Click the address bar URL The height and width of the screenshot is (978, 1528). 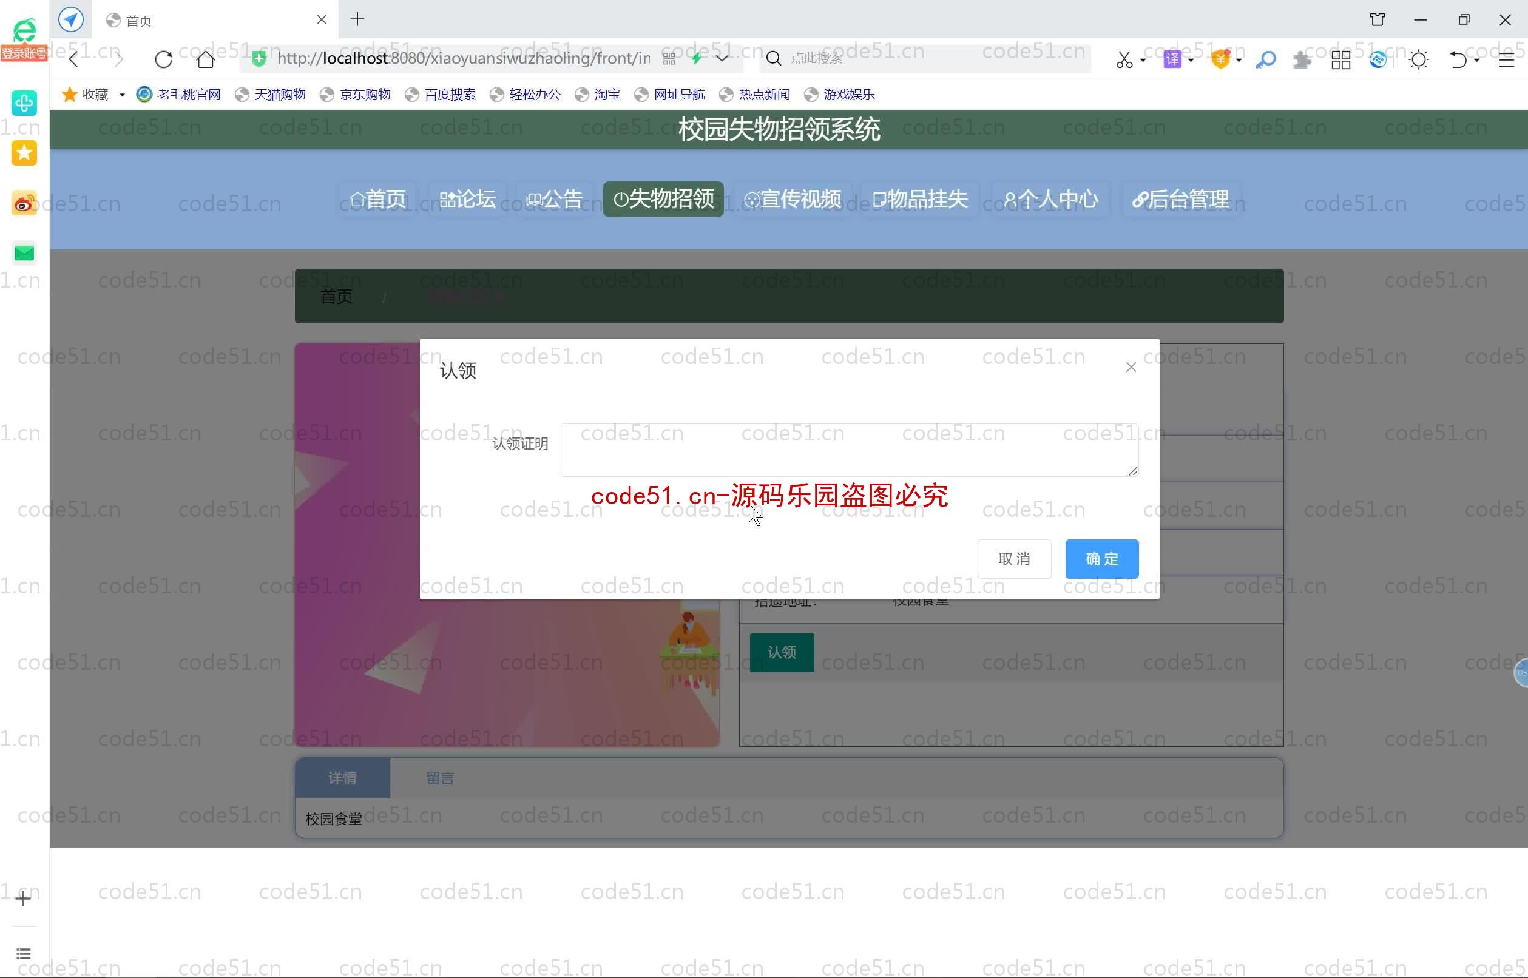coord(464,58)
